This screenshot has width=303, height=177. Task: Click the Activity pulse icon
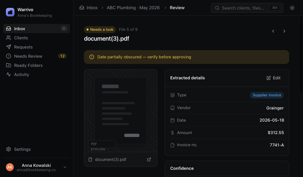(9, 75)
